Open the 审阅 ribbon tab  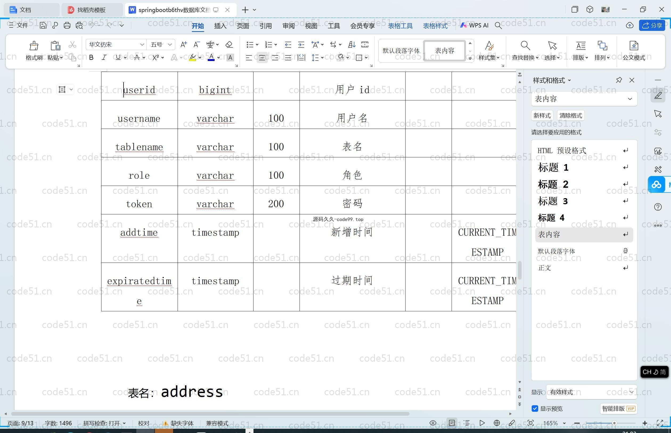point(288,26)
